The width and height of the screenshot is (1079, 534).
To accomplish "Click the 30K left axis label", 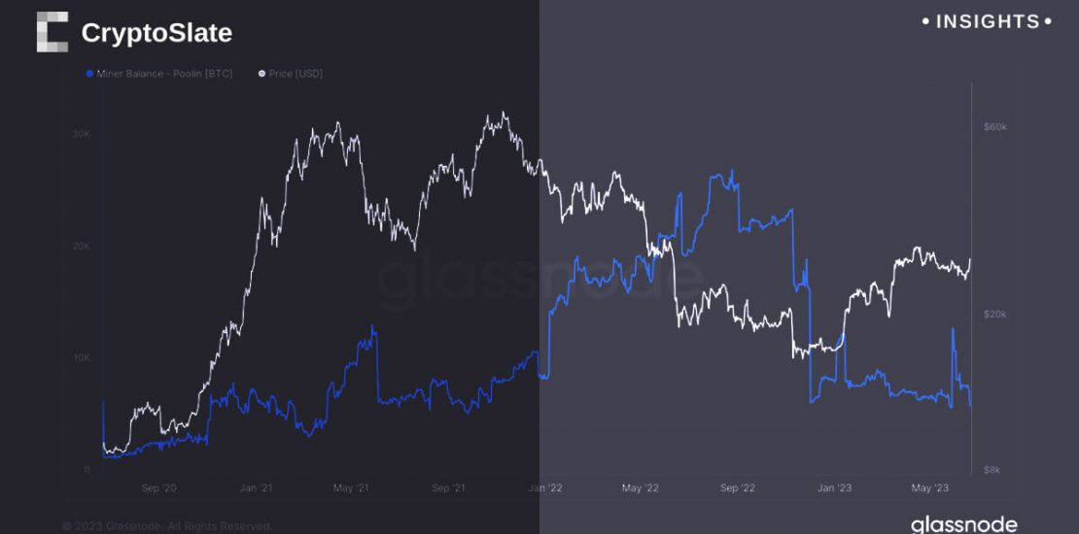I will 81,133.
